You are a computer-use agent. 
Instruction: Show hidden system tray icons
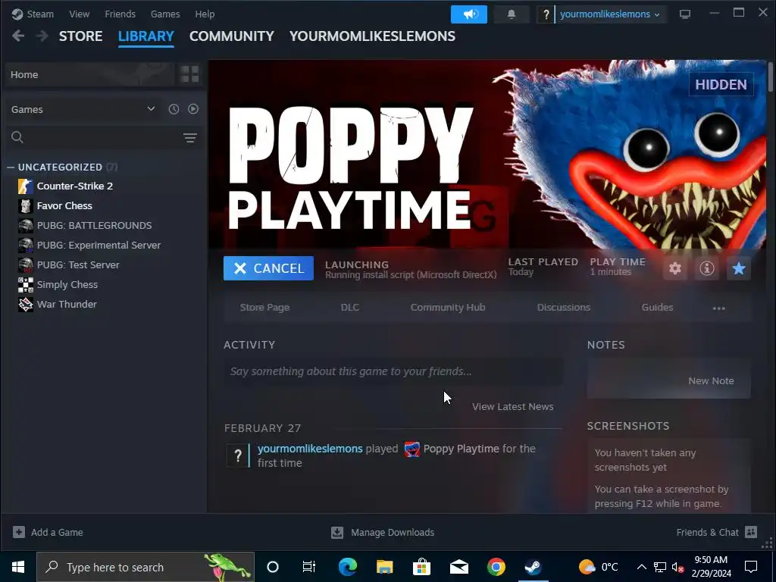(x=641, y=567)
